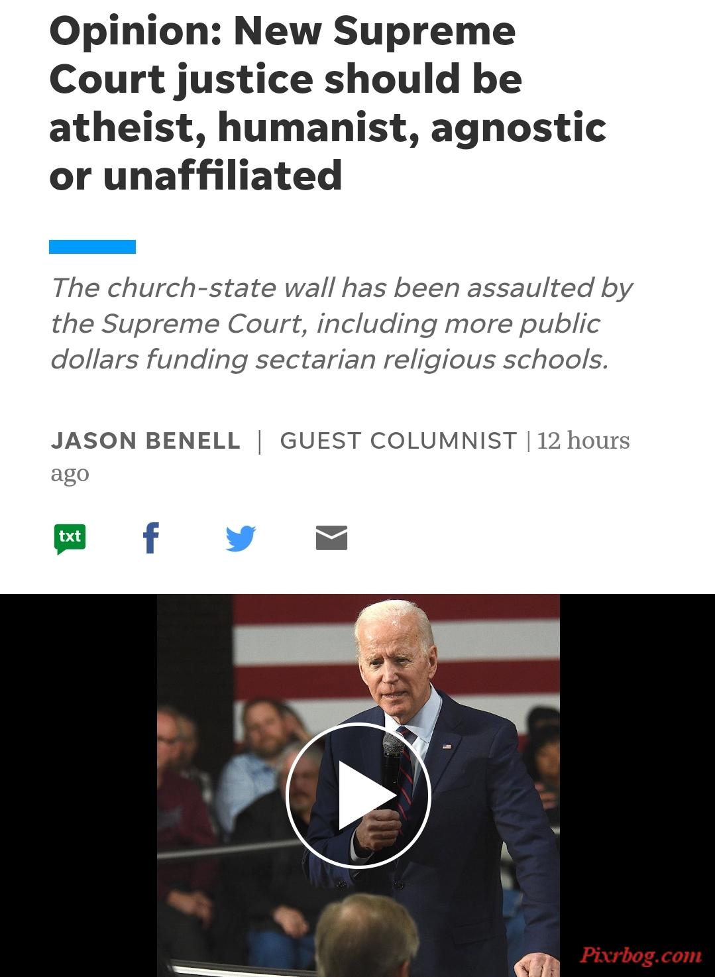Email the article using the envelope icon
This screenshot has height=977, width=715.
click(x=331, y=538)
